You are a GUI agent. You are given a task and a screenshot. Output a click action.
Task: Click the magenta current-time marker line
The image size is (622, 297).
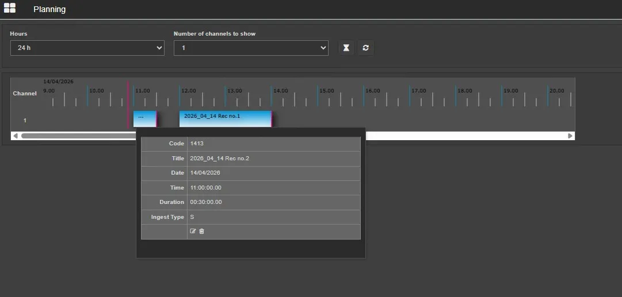(x=128, y=98)
